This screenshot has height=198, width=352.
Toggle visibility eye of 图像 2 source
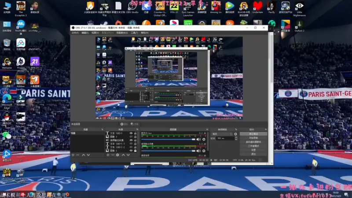(x=131, y=150)
